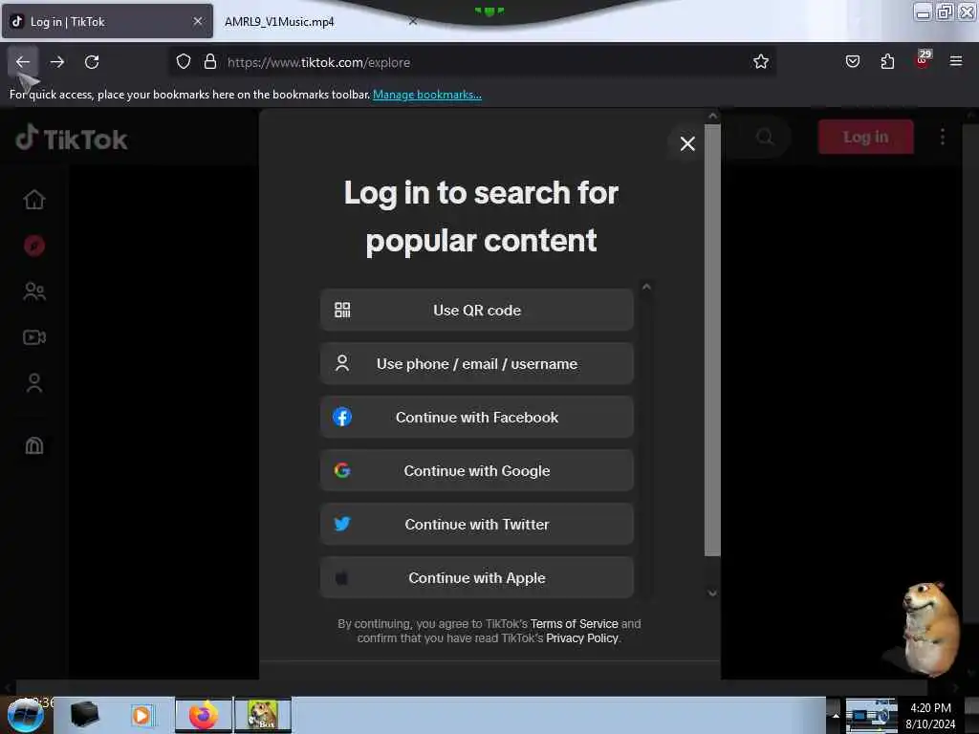Select Continue with Twitter

476,525
